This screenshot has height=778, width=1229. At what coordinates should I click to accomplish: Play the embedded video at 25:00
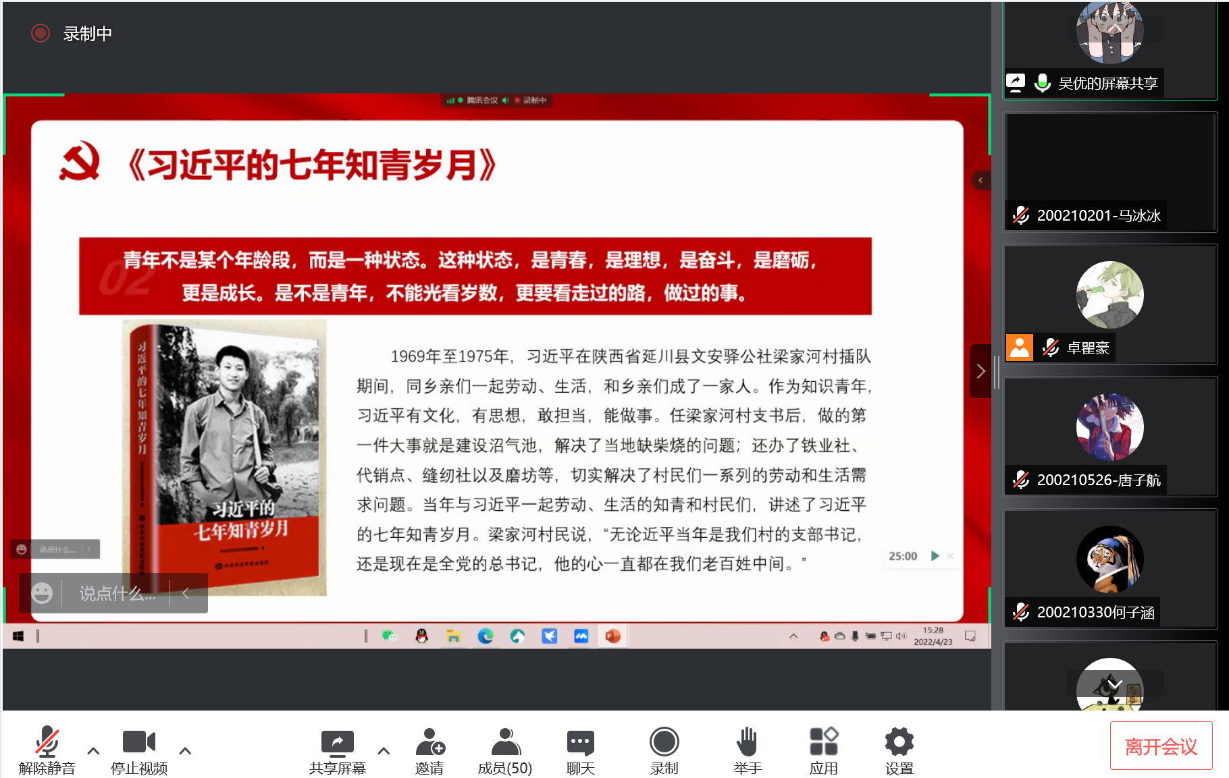coord(935,556)
